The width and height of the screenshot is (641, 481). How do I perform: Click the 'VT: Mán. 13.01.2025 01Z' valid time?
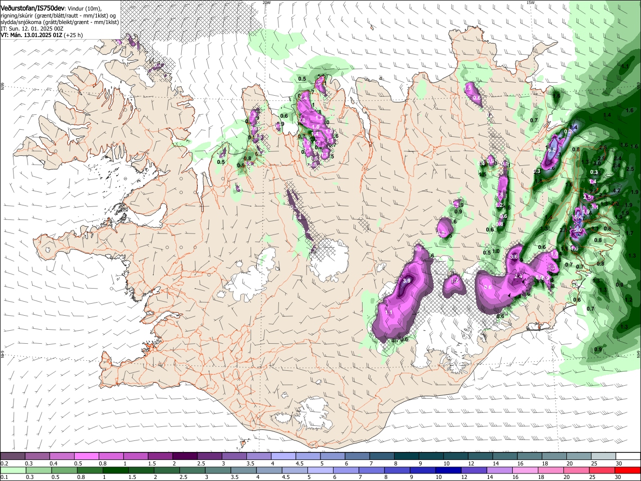[x=31, y=35]
